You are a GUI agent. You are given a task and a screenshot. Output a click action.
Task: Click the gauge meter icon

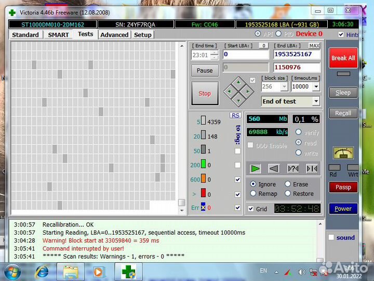click(343, 153)
